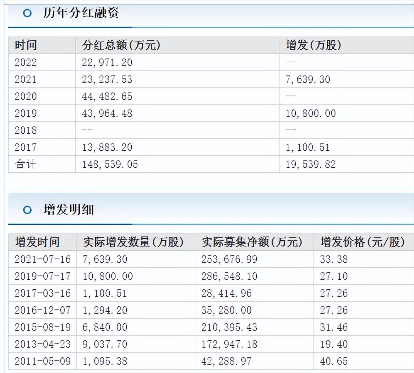Click the 实际增发数量(万股) column header

[133, 242]
